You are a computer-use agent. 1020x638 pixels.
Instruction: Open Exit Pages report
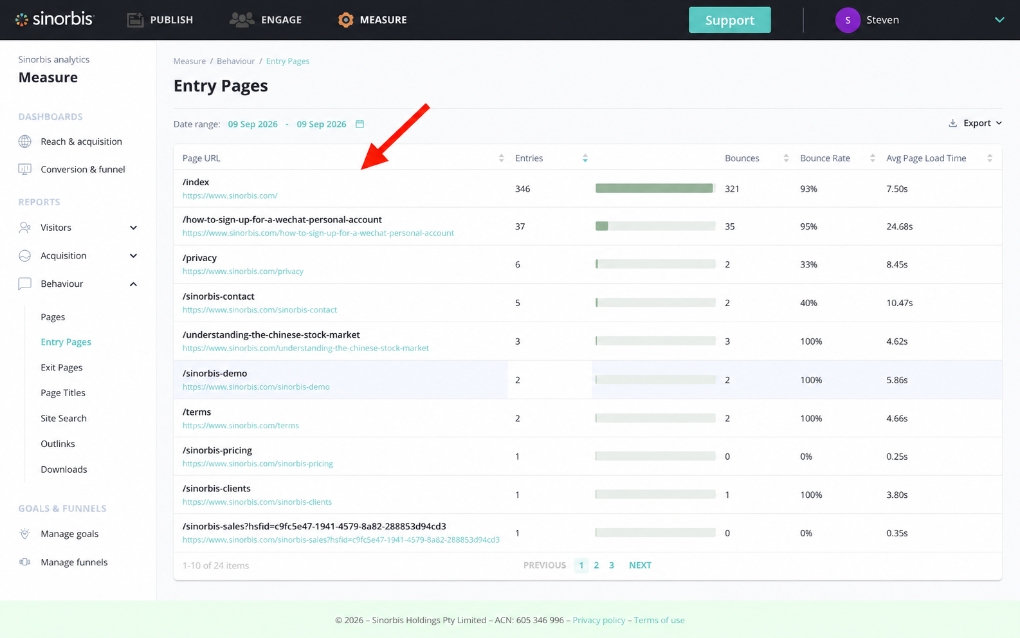coord(62,368)
